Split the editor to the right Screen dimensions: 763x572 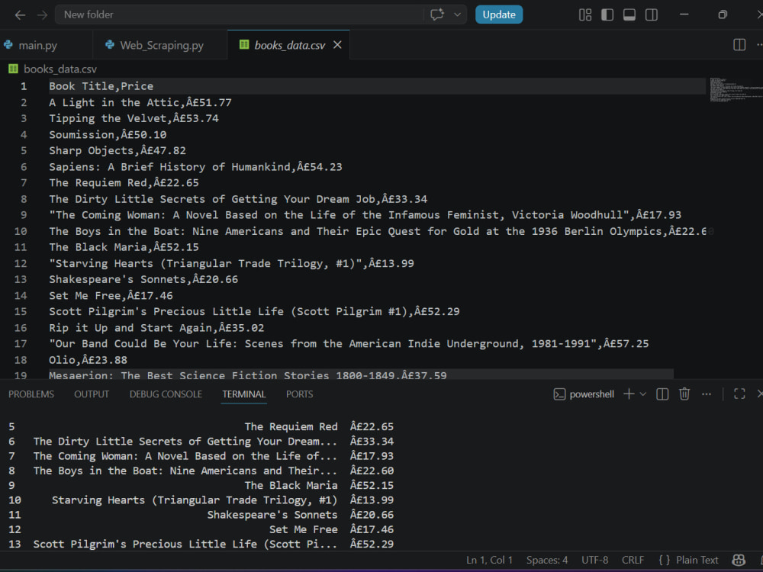point(739,45)
